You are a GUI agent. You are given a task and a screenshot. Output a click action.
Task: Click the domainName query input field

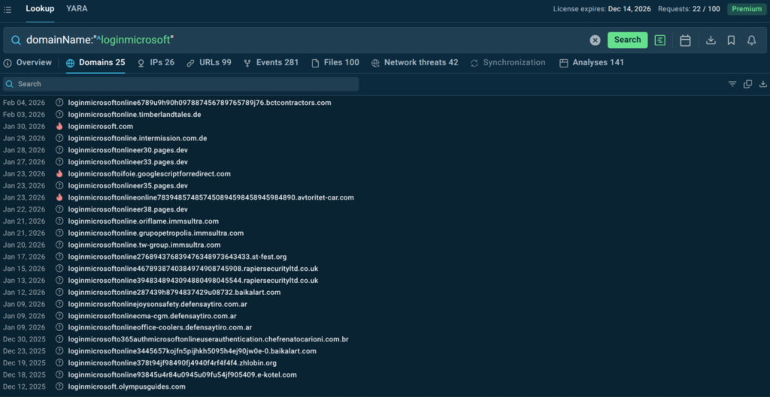(301, 40)
